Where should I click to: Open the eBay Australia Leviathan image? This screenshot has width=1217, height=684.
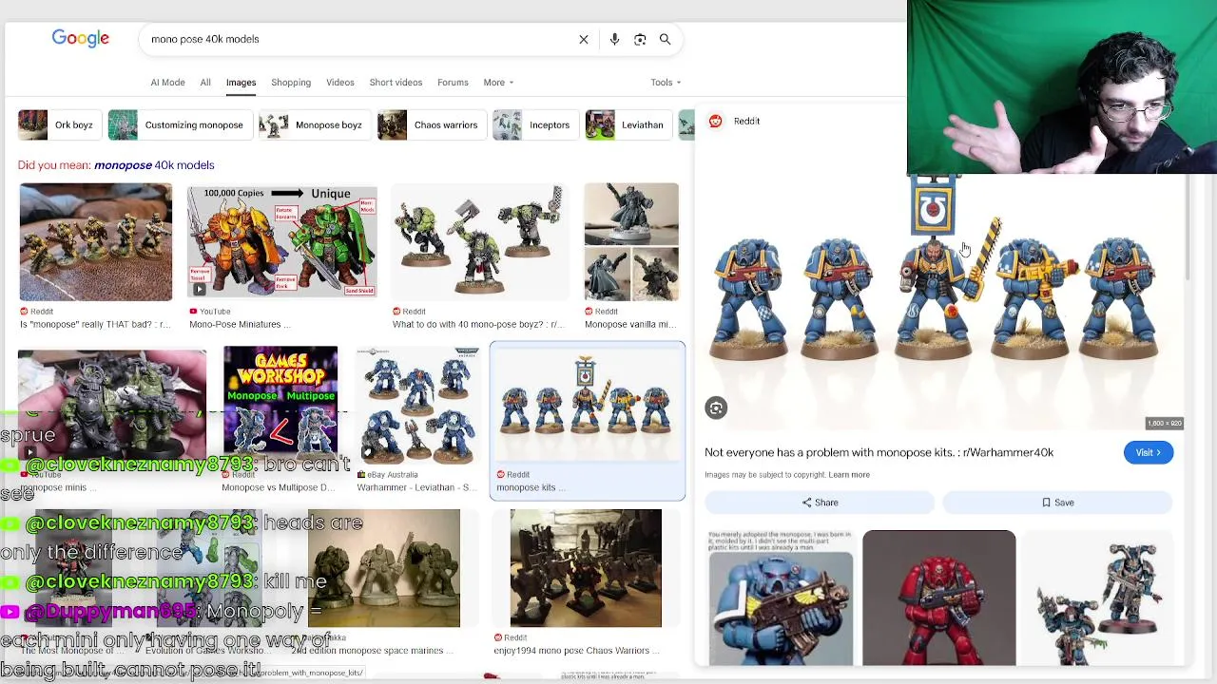417,404
